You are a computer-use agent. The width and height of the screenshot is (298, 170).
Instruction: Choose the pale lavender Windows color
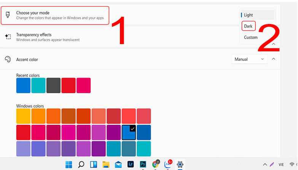click(x=23, y=149)
